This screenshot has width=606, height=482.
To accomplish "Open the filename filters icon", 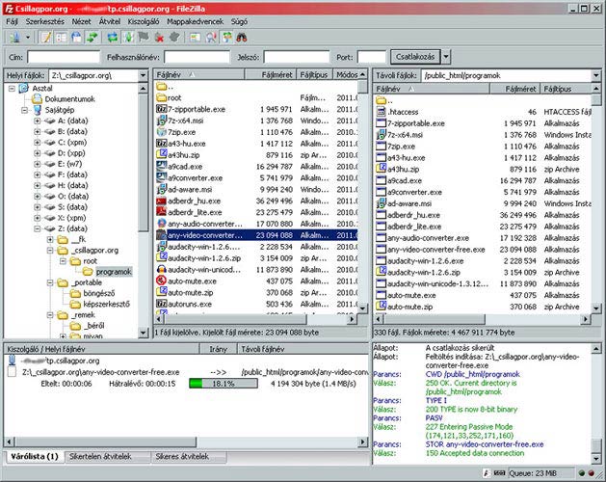I will (196, 37).
